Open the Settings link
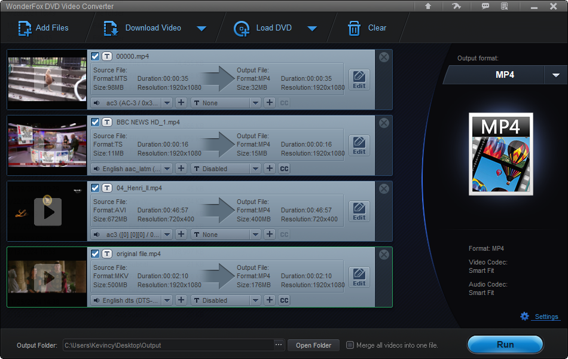This screenshot has height=359, width=568. point(546,317)
